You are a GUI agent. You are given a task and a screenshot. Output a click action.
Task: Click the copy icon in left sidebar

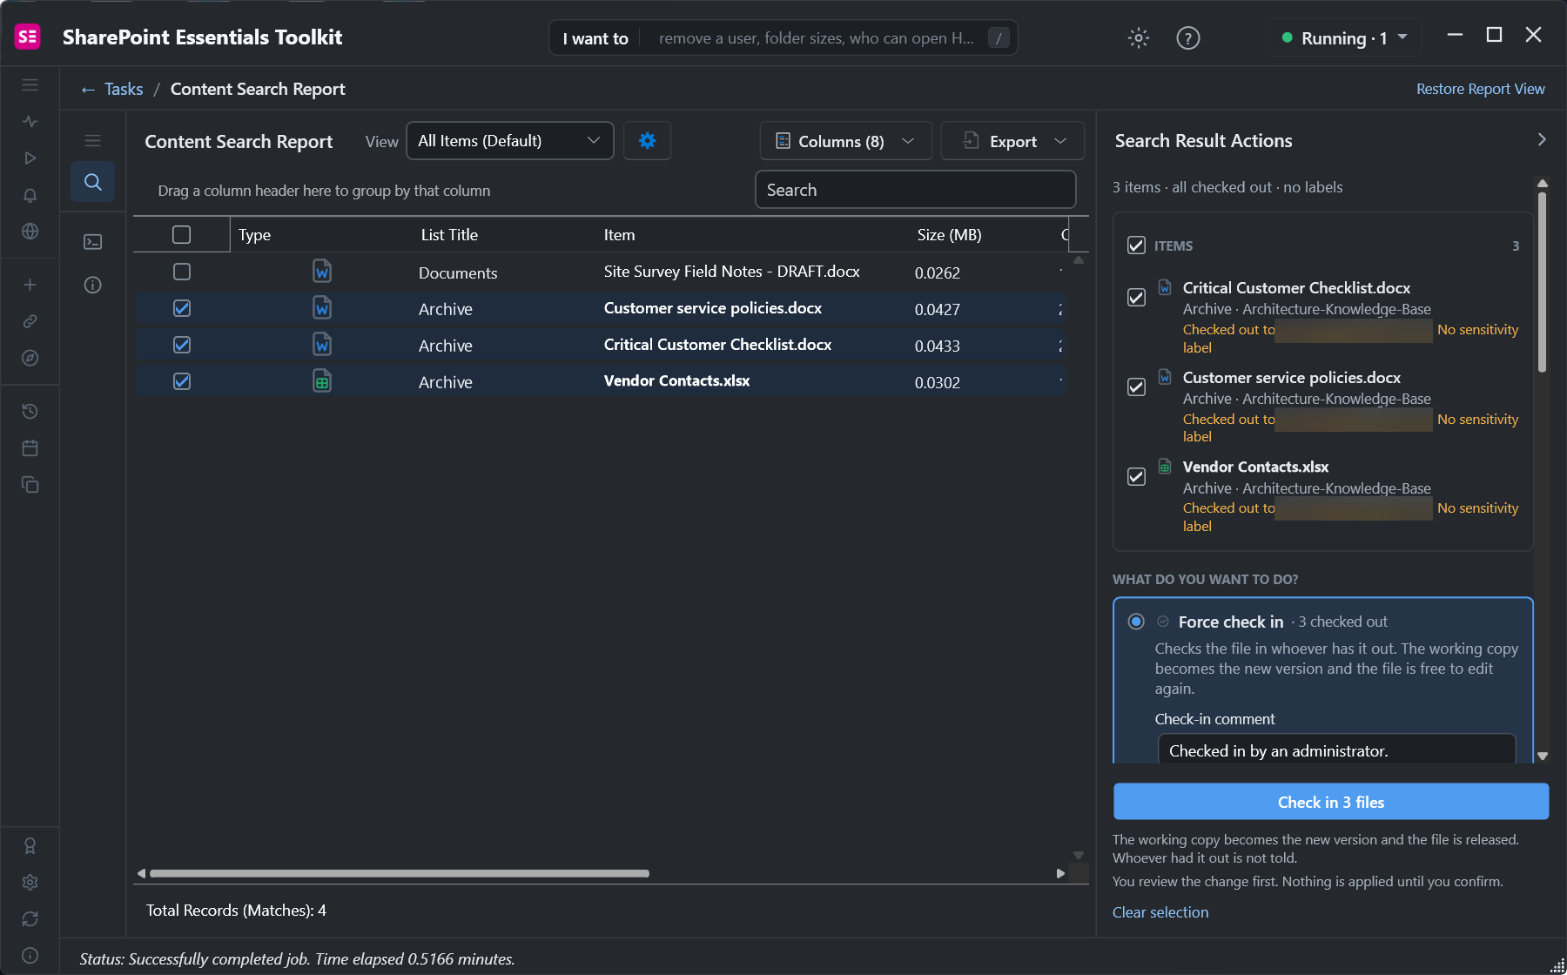click(x=30, y=484)
